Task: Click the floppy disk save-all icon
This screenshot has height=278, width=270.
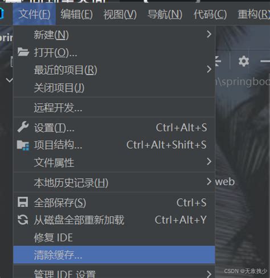Action: click(23, 202)
